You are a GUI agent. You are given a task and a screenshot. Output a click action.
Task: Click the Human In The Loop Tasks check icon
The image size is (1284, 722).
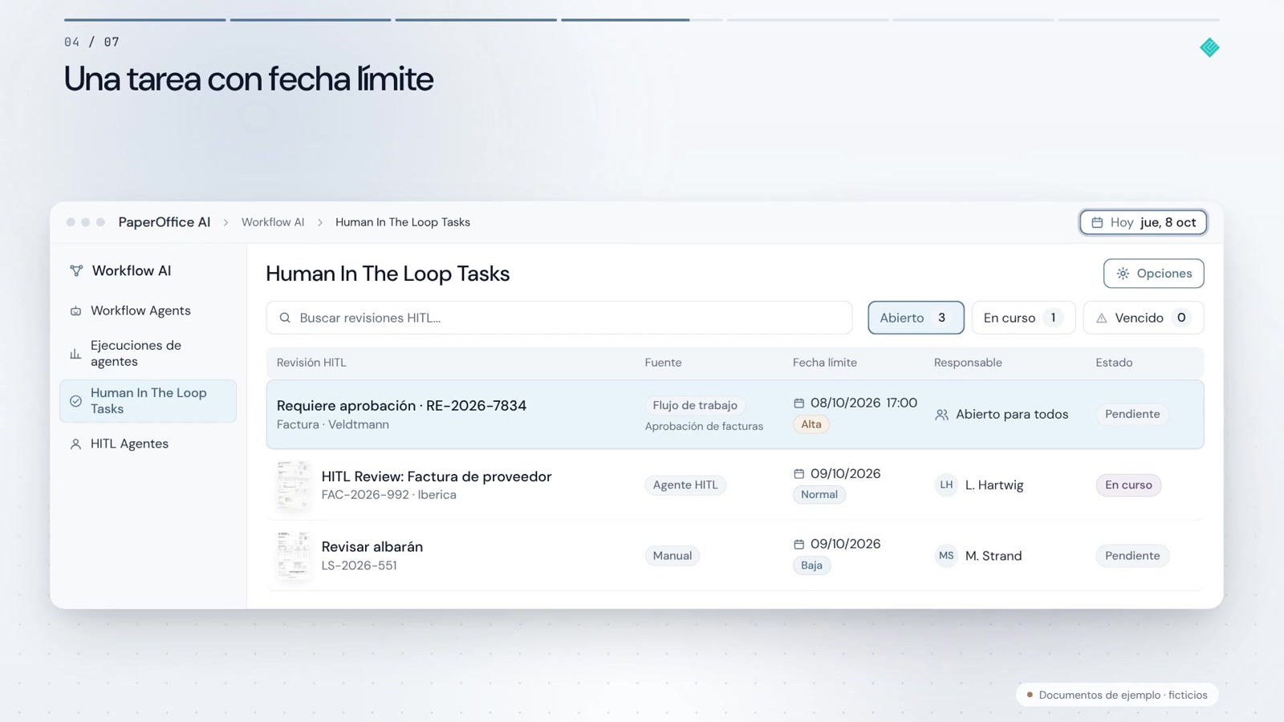75,401
